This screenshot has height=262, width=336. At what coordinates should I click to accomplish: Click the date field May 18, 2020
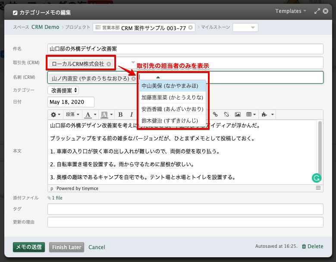[71, 102]
